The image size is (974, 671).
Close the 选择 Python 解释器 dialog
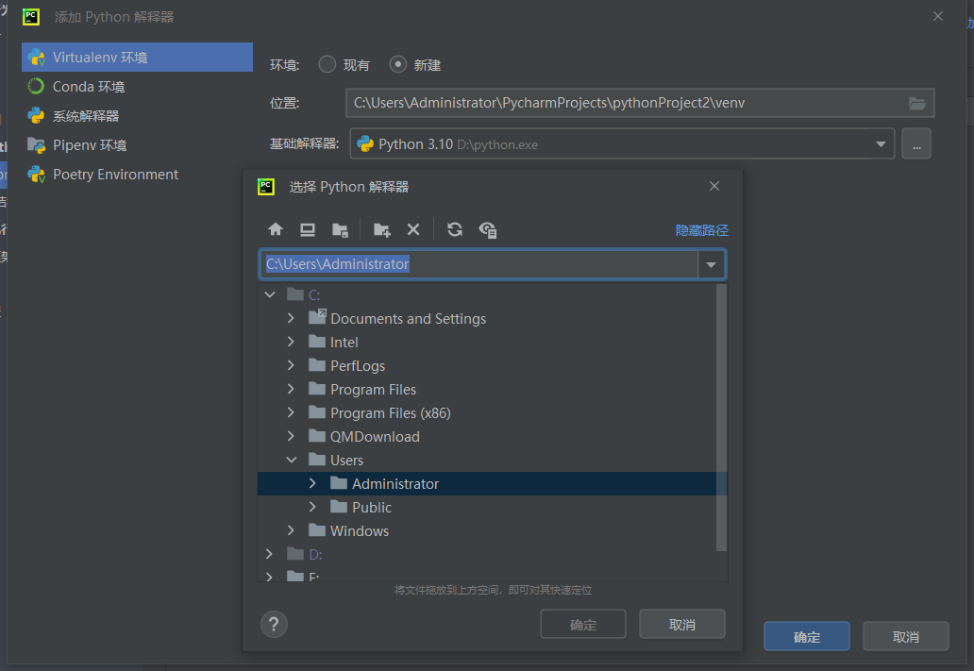(714, 186)
